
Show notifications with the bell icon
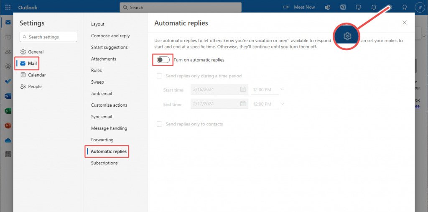click(374, 7)
